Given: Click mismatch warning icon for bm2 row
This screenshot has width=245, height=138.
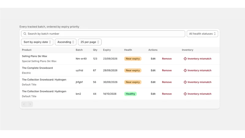Looking at the screenshot, I should point(185,94).
